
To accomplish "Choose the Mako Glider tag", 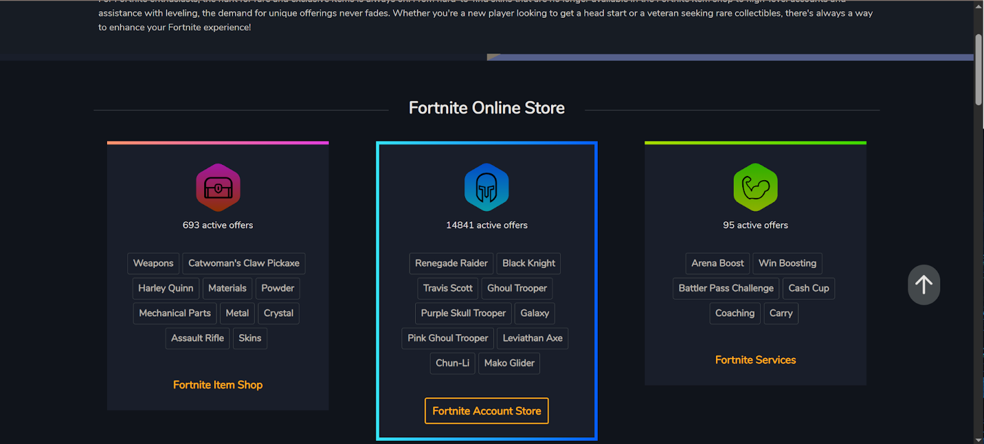I will (x=509, y=363).
